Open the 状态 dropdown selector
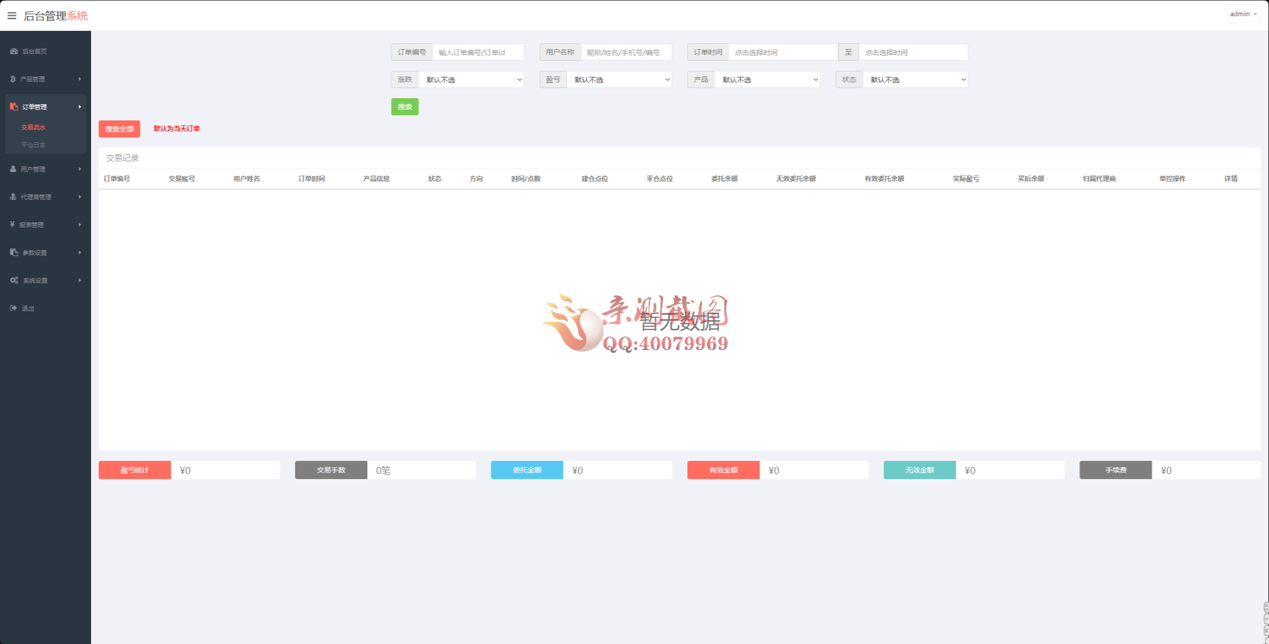Viewport: 1269px width, 644px height. (x=915, y=80)
